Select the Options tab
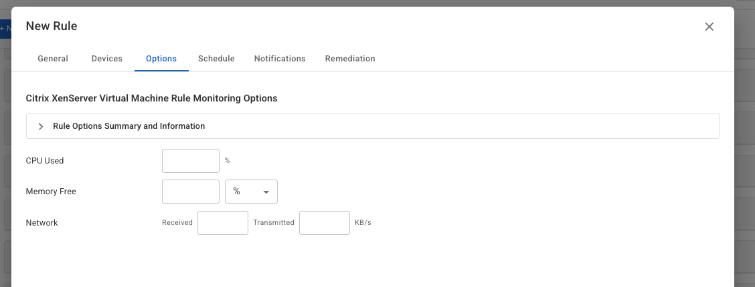The image size is (755, 287). tap(161, 59)
